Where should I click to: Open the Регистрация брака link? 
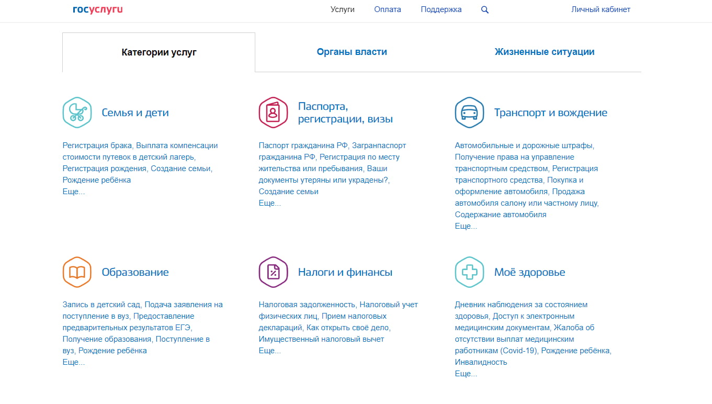[x=97, y=145]
